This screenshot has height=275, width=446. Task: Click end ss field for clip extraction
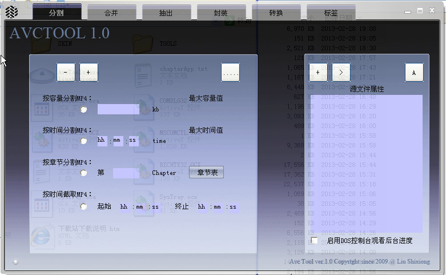click(x=233, y=207)
